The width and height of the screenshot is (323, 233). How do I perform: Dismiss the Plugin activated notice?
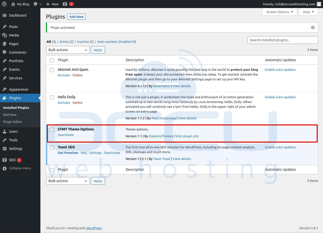(313, 27)
